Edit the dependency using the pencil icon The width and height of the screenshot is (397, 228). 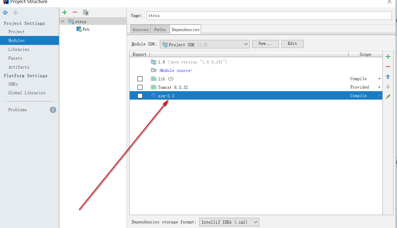pyautogui.click(x=388, y=97)
